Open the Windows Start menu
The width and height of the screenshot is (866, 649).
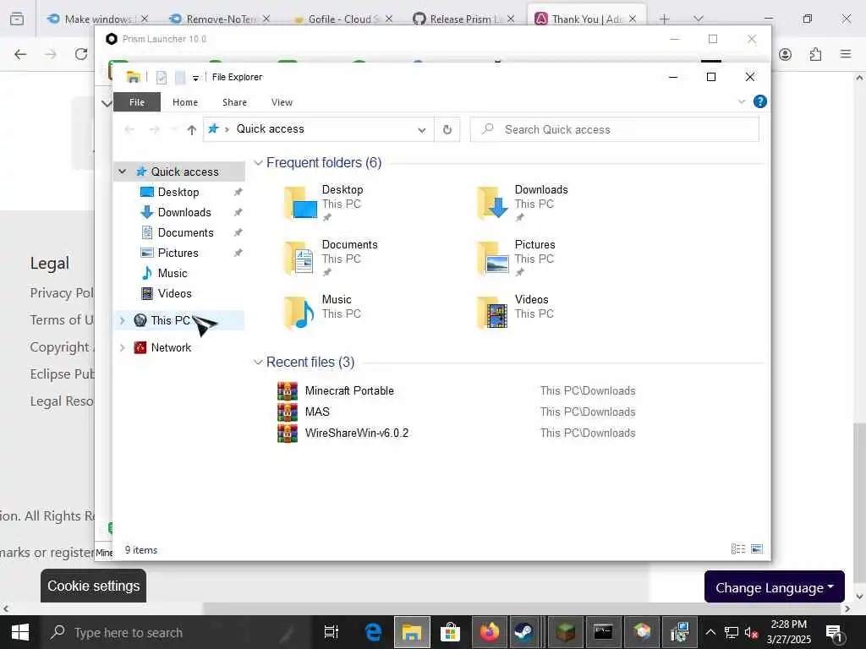point(20,632)
